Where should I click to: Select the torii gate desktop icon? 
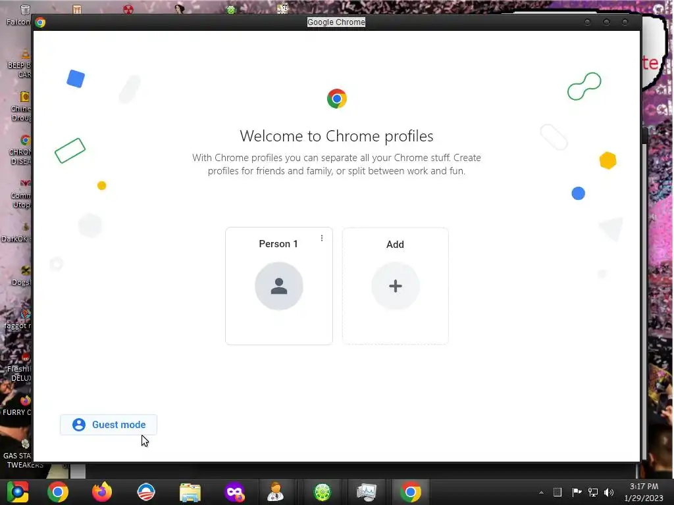tap(77, 9)
